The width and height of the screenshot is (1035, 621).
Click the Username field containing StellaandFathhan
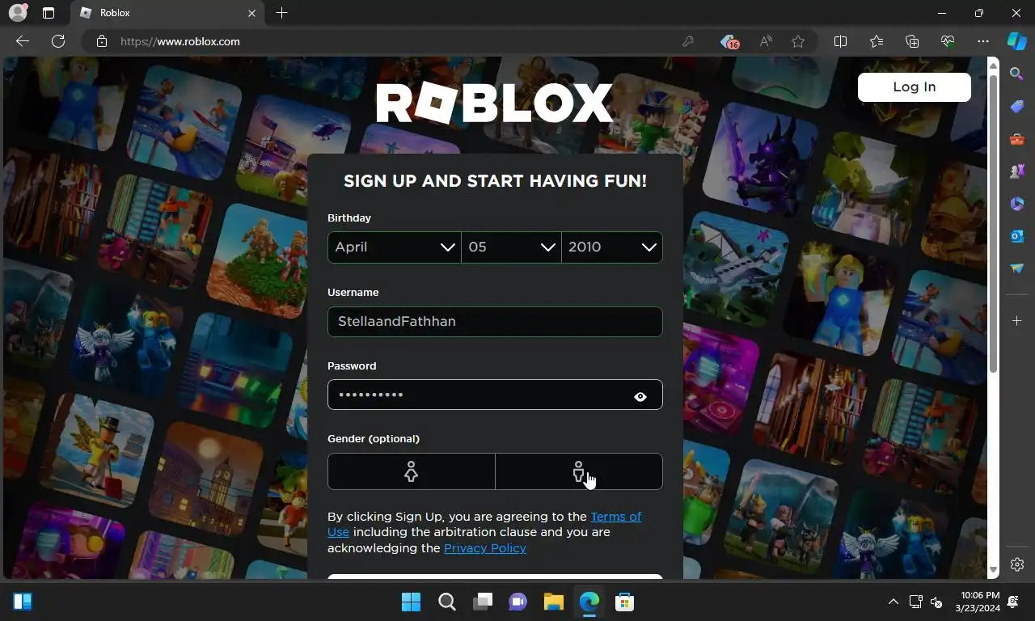click(495, 322)
